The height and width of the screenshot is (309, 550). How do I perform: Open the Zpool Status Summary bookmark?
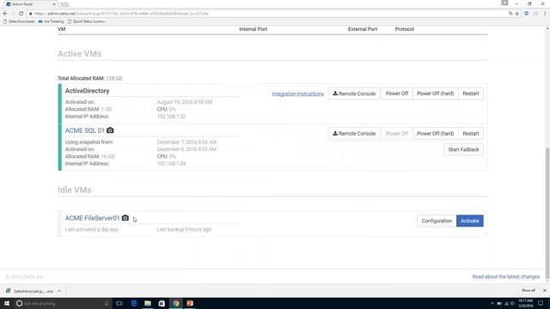(x=86, y=21)
